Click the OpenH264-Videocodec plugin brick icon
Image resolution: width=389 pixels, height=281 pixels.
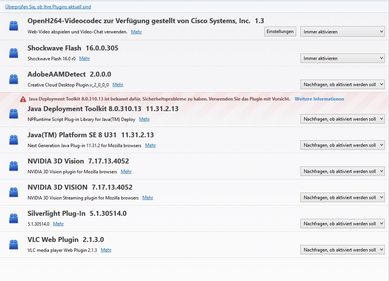click(x=14, y=26)
